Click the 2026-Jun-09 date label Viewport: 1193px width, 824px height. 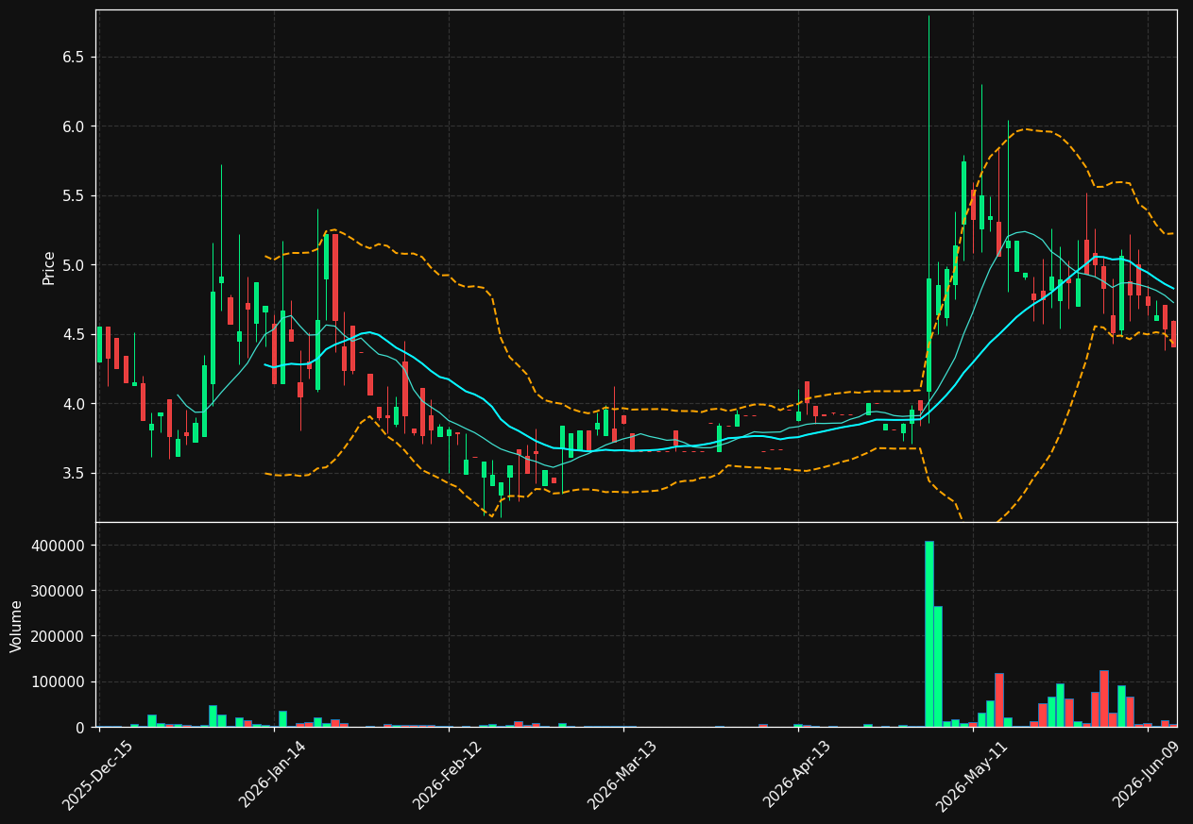point(1147,775)
